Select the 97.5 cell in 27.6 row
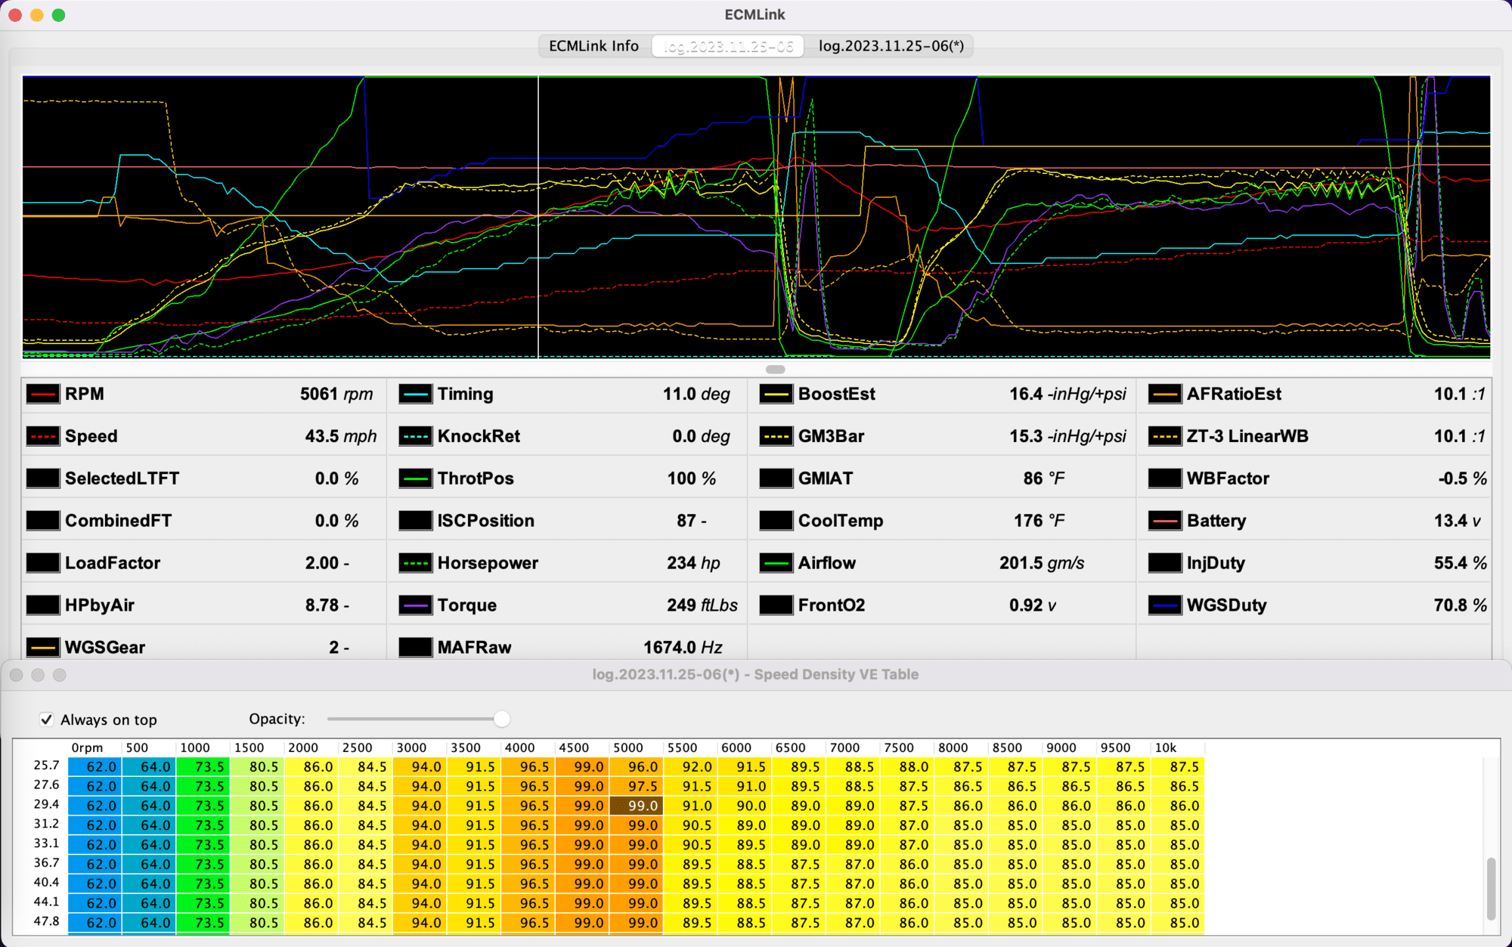1512x947 pixels. point(637,786)
